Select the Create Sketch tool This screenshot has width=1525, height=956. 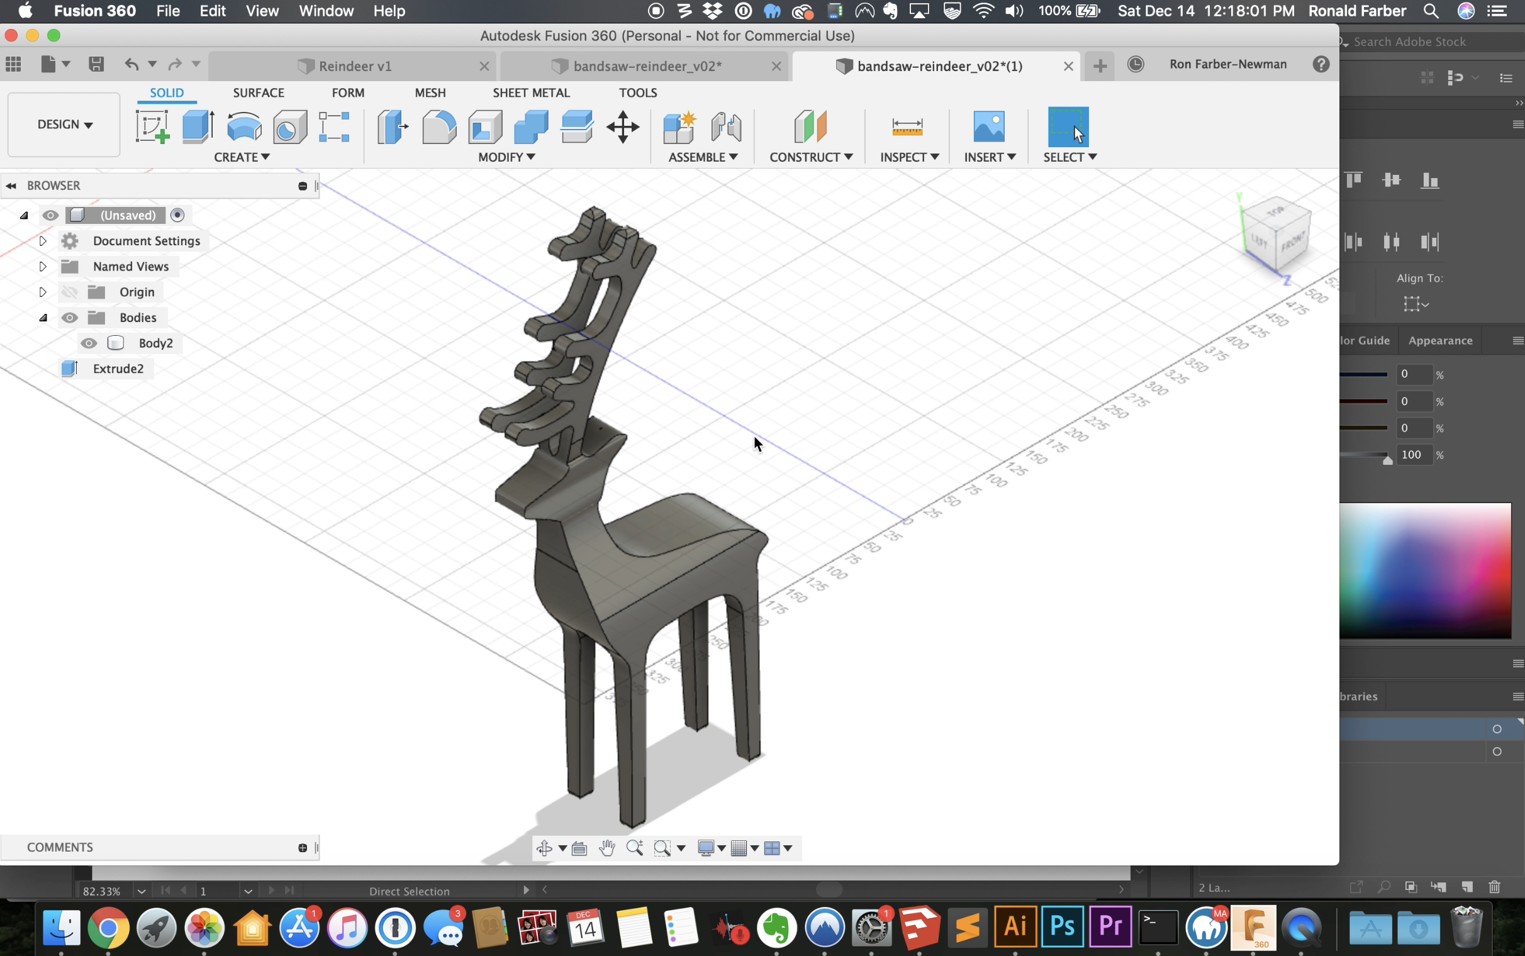(152, 126)
